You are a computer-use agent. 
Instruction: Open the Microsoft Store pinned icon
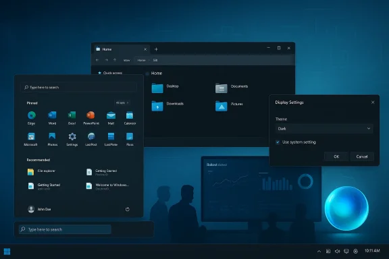pyautogui.click(x=31, y=136)
